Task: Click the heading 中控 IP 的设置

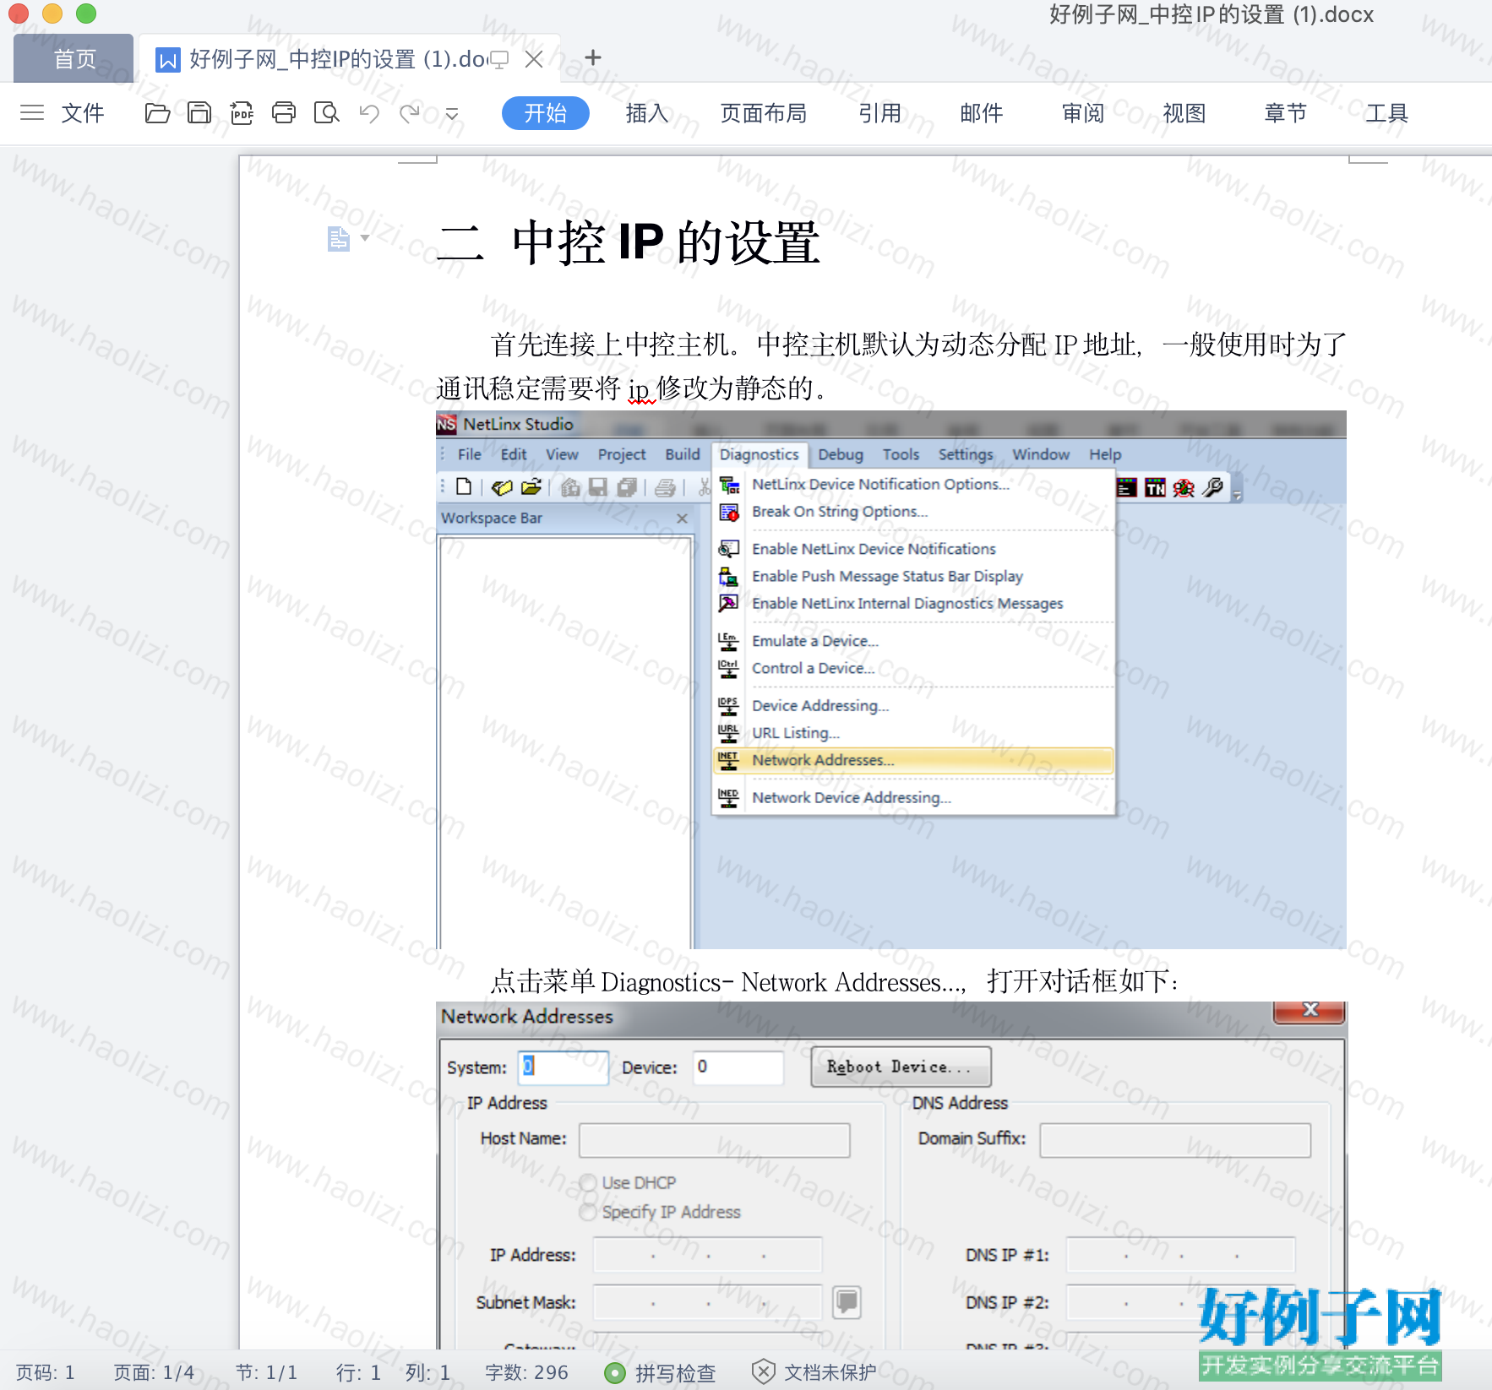Action: click(x=666, y=242)
